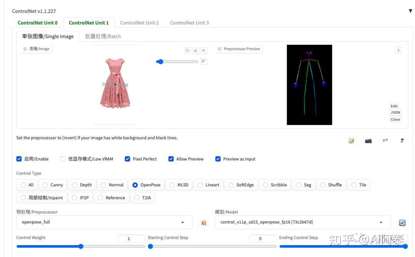Click the Edit button on pose preview
The width and height of the screenshot is (415, 257).
tap(394, 106)
